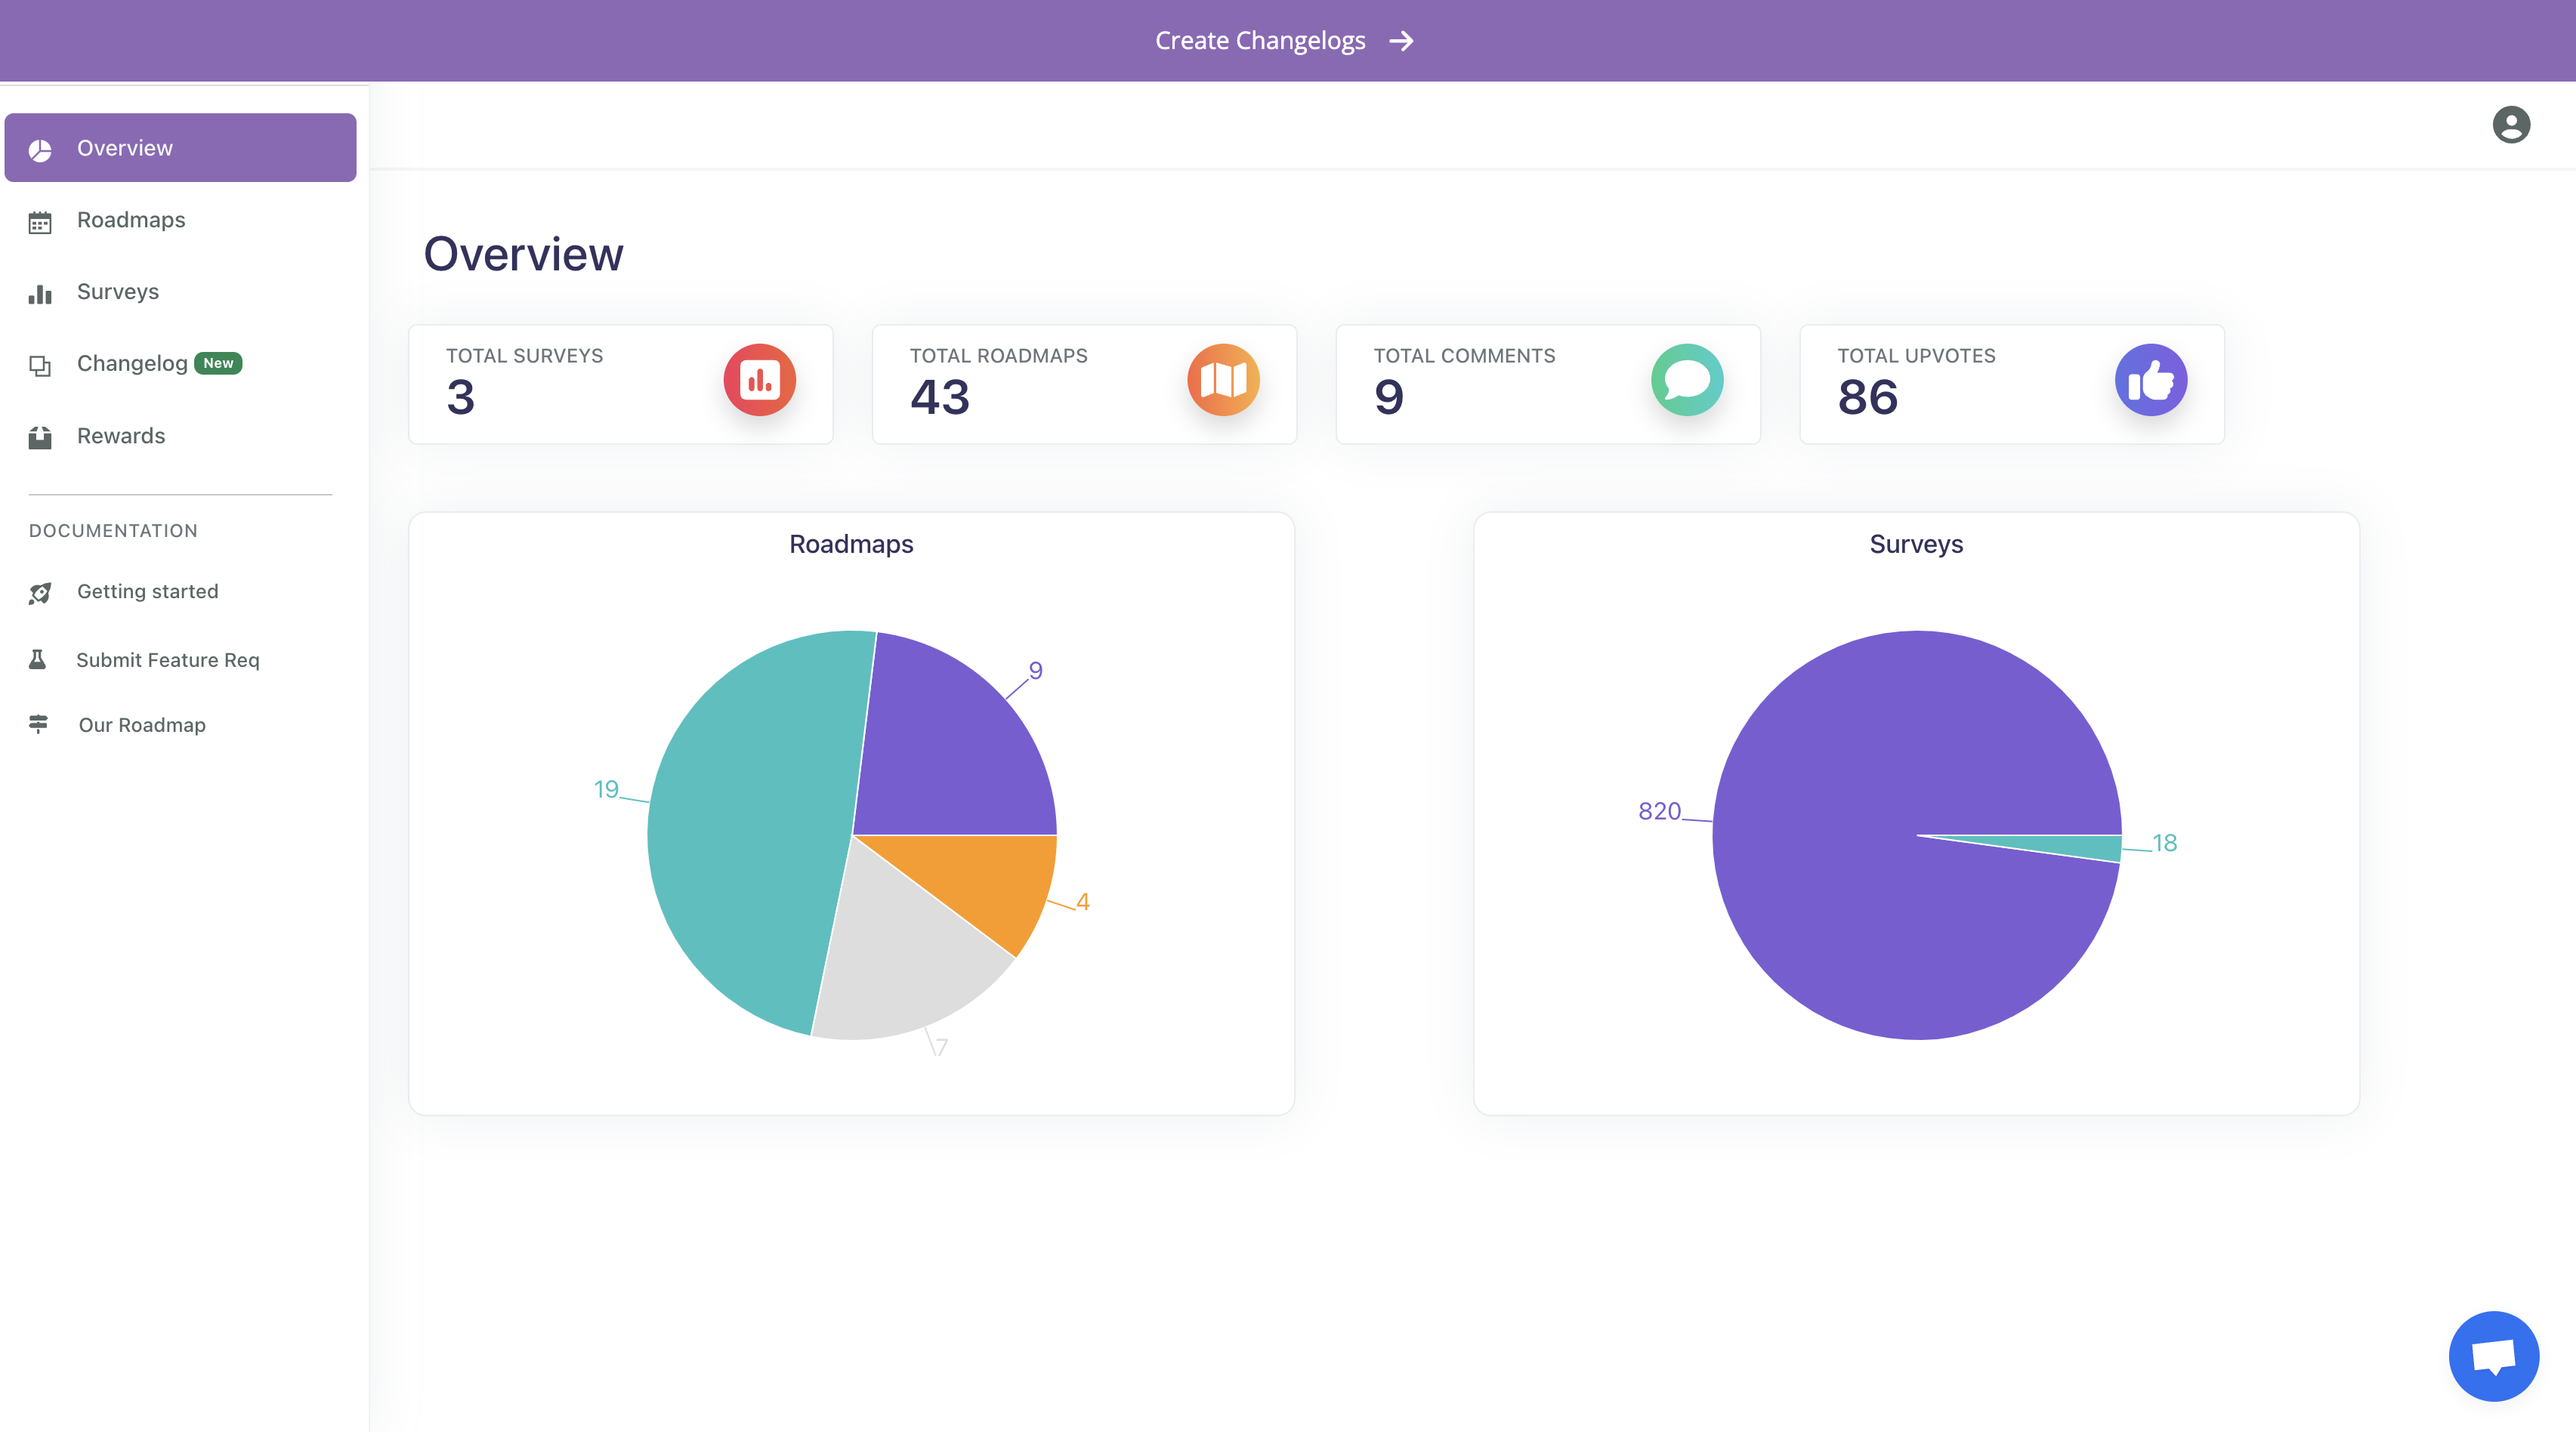This screenshot has height=1432, width=2576.
Task: Open the blue chat support bubble
Action: pyautogui.click(x=2492, y=1356)
